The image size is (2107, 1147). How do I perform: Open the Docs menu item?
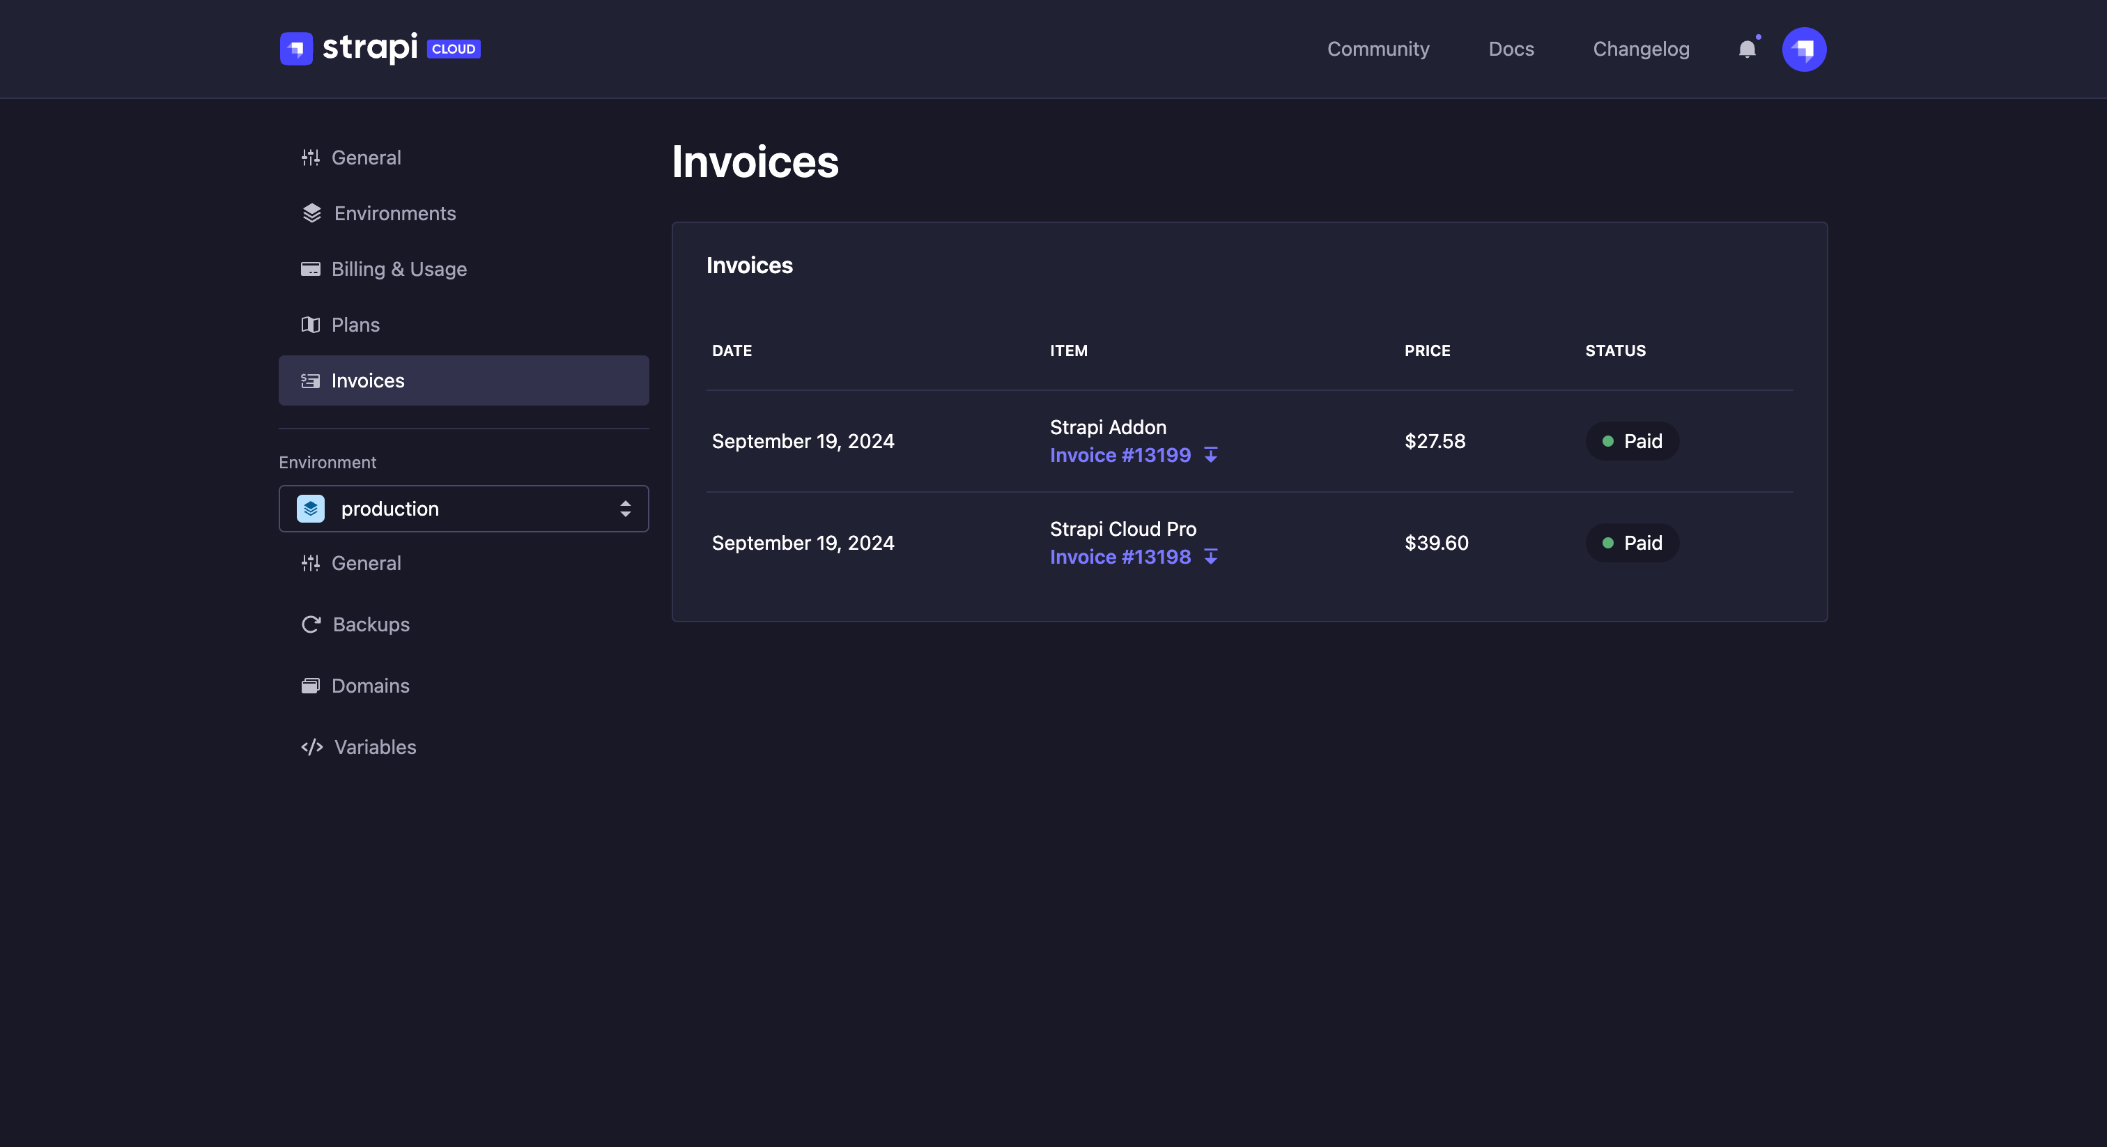click(x=1511, y=49)
